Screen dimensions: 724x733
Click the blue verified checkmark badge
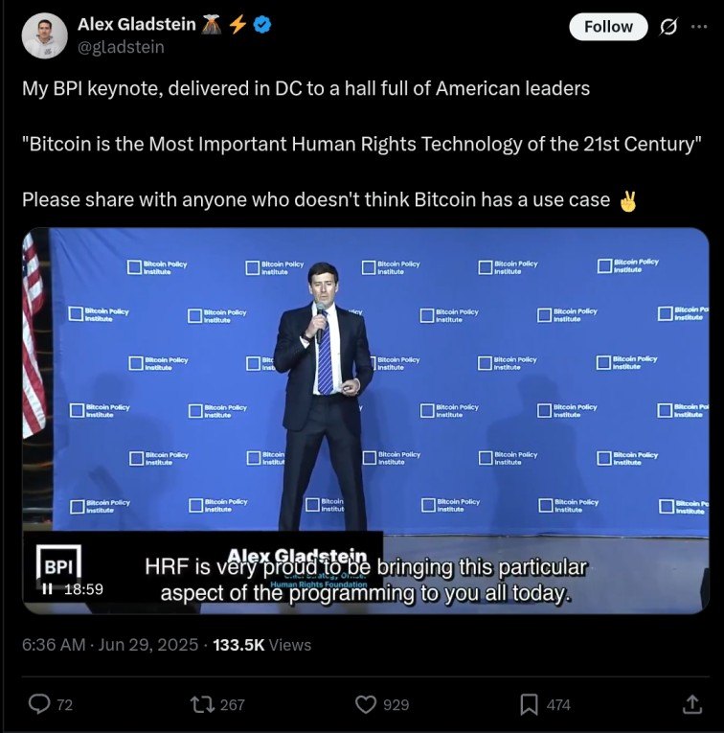pos(262,24)
